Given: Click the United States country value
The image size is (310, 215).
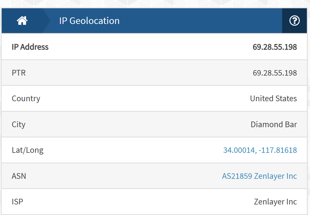Looking at the screenshot, I should tap(273, 98).
